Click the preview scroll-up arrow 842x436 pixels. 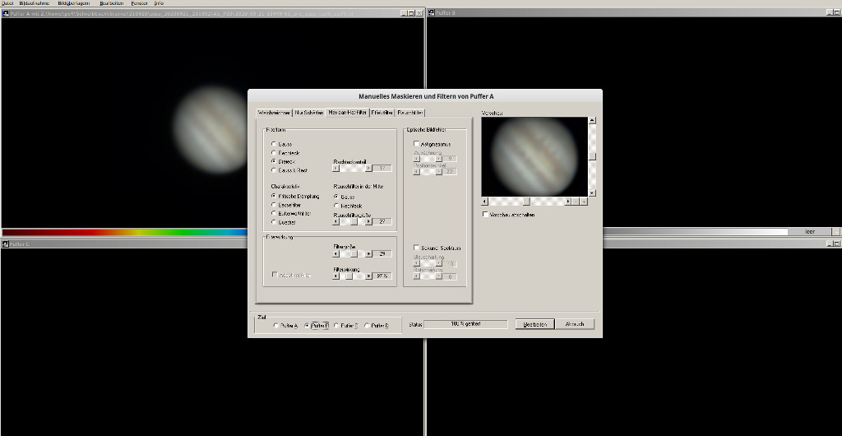click(592, 121)
